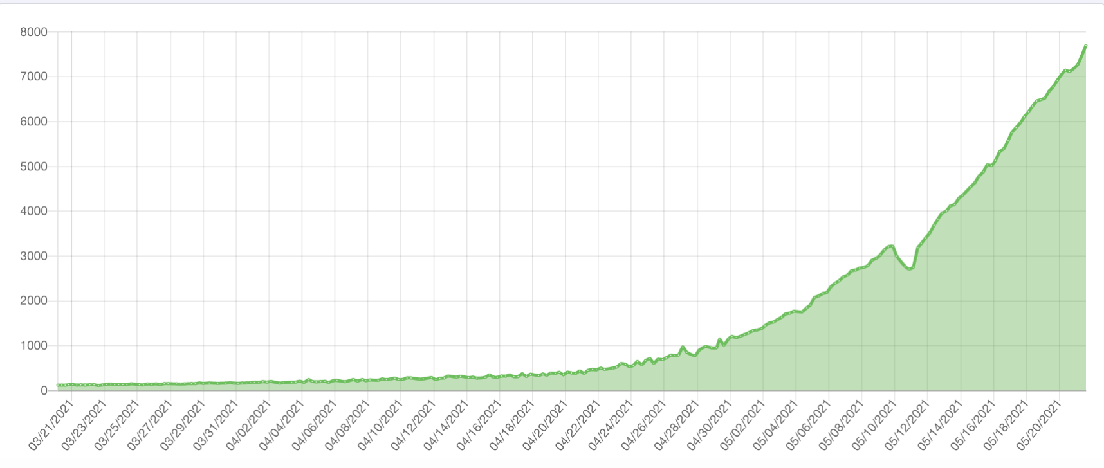Select the 05/16/2021 date label
The width and height of the screenshot is (1104, 468).
[x=975, y=424]
